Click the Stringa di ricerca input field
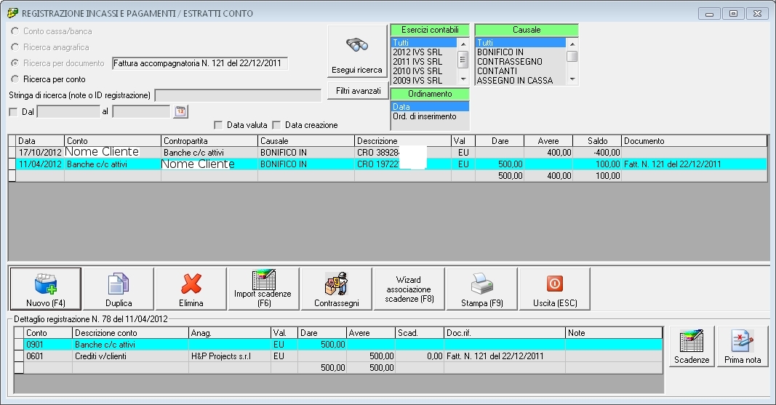The width and height of the screenshot is (776, 405). pos(238,95)
